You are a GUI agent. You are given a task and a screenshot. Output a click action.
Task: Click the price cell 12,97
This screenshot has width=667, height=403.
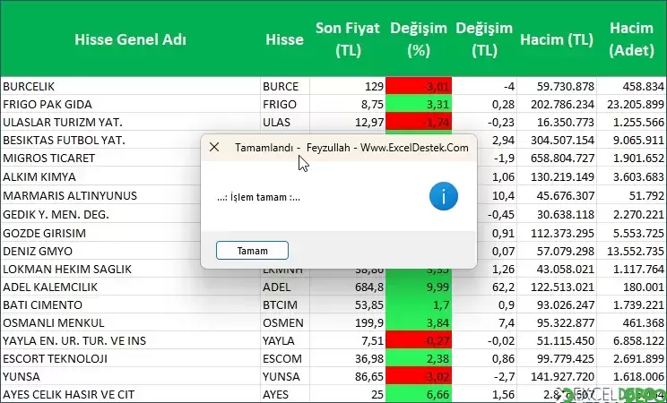(x=348, y=122)
